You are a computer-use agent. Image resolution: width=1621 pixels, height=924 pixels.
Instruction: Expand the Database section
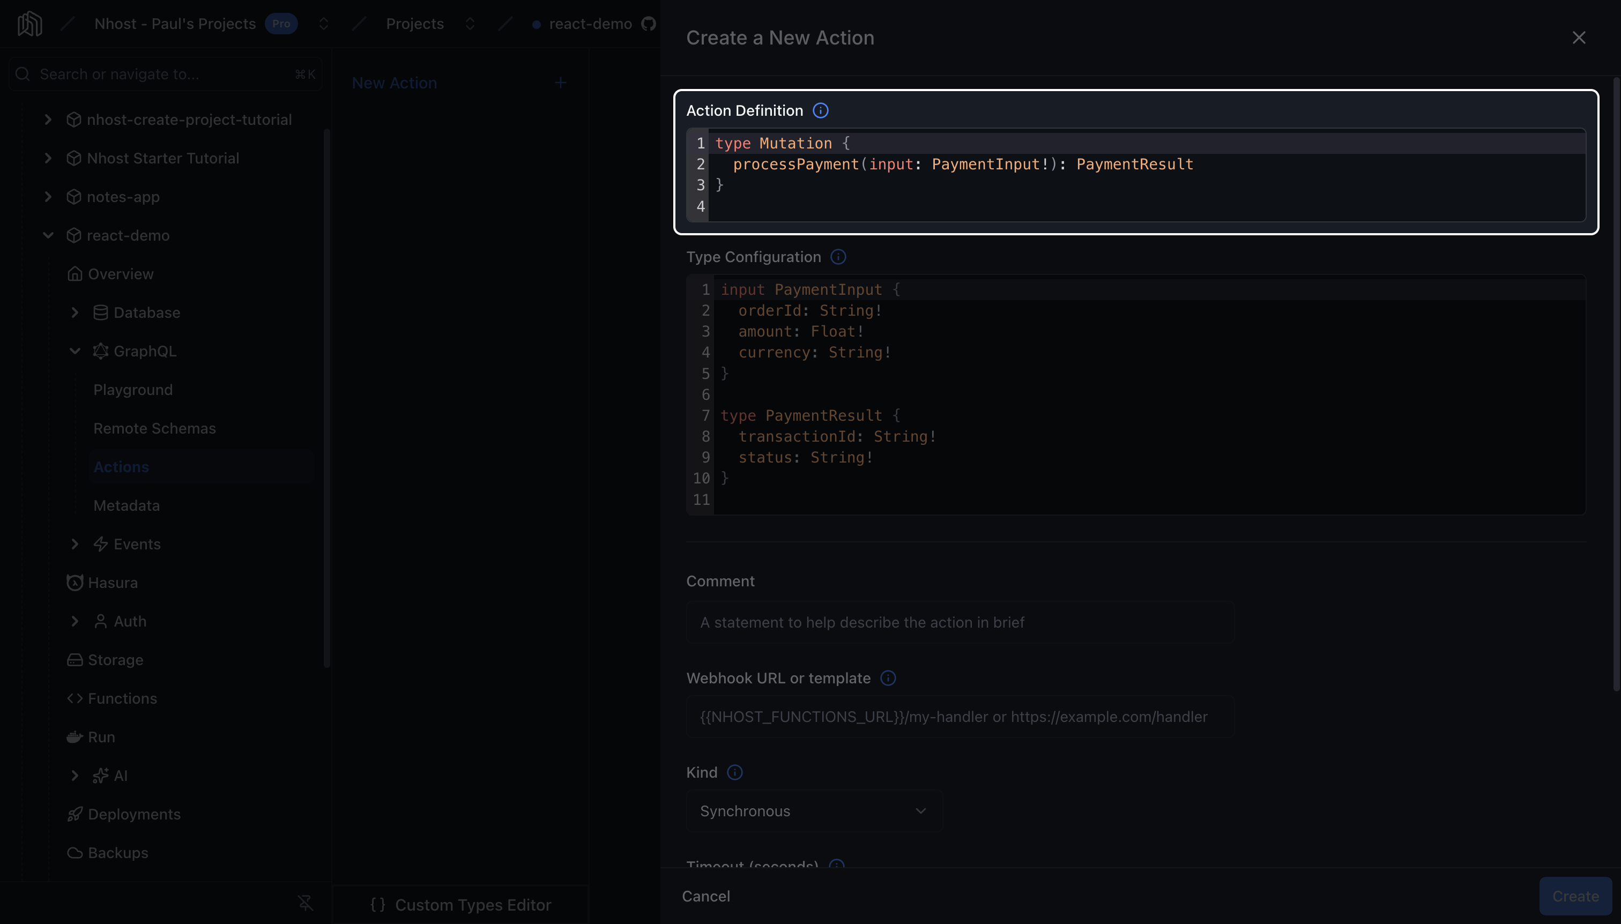point(75,313)
